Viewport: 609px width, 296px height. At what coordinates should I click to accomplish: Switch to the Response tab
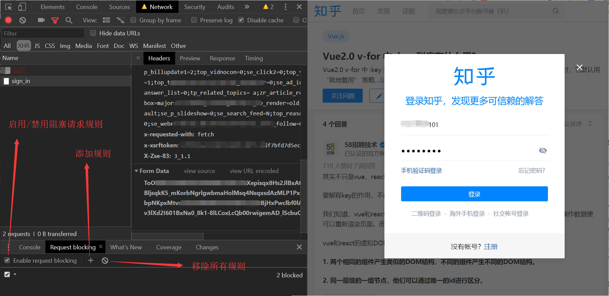point(222,58)
